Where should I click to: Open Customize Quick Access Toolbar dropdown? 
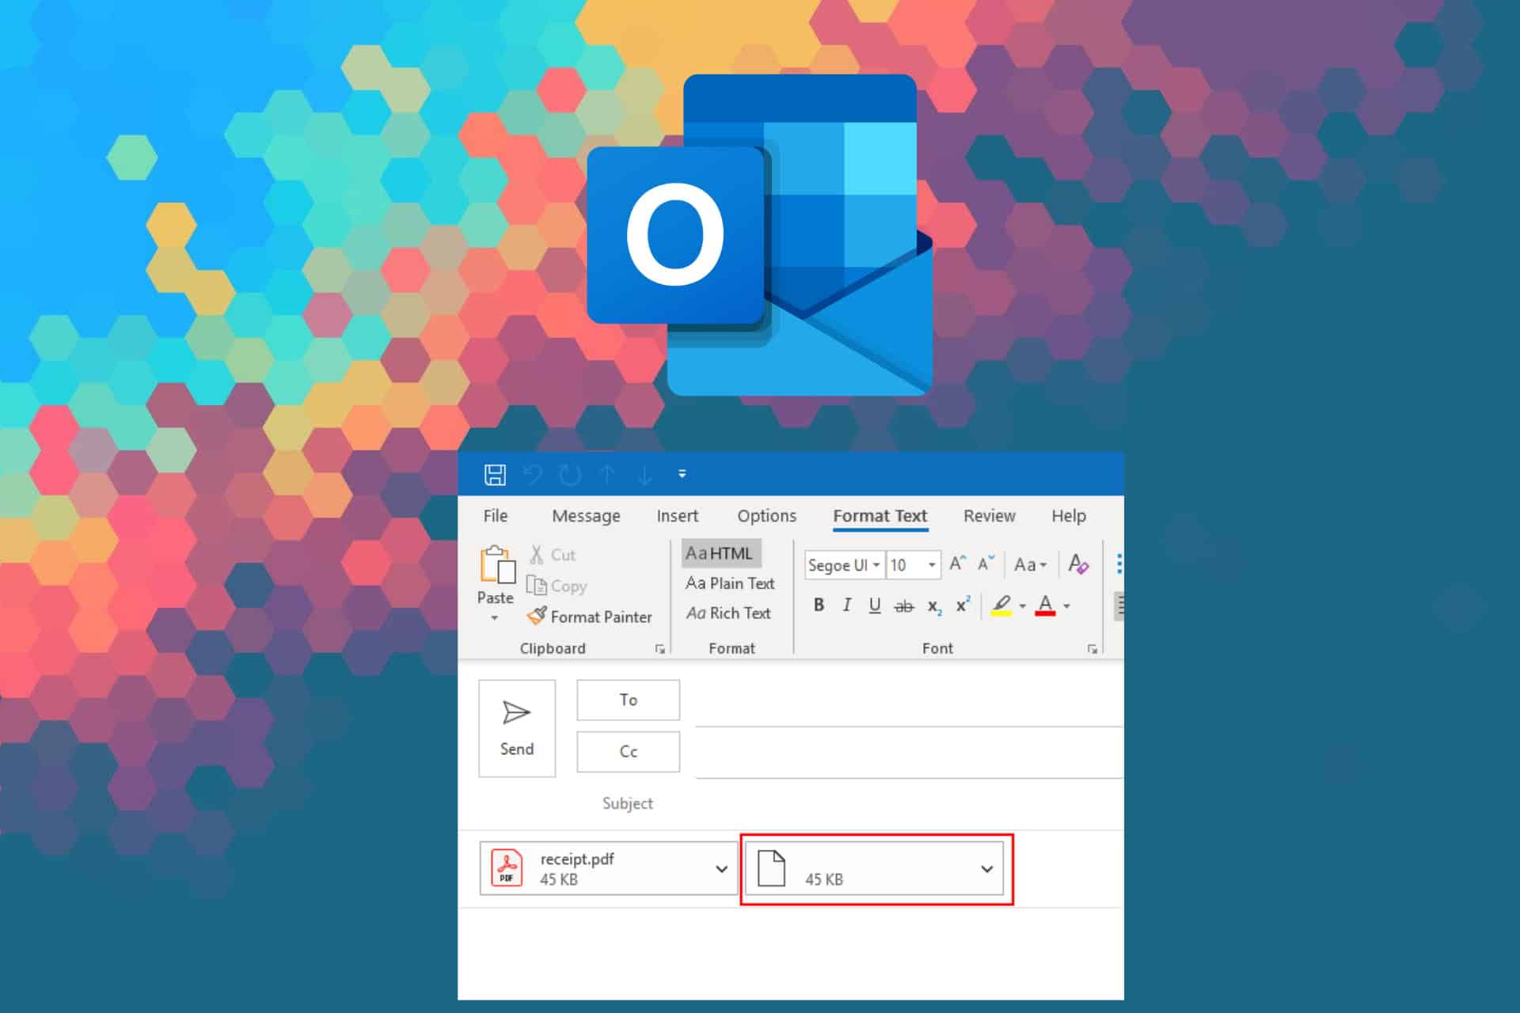click(682, 474)
